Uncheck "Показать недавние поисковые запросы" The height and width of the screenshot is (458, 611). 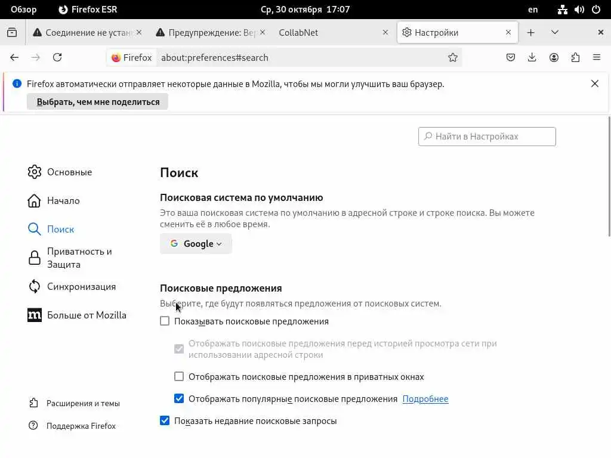click(x=165, y=421)
